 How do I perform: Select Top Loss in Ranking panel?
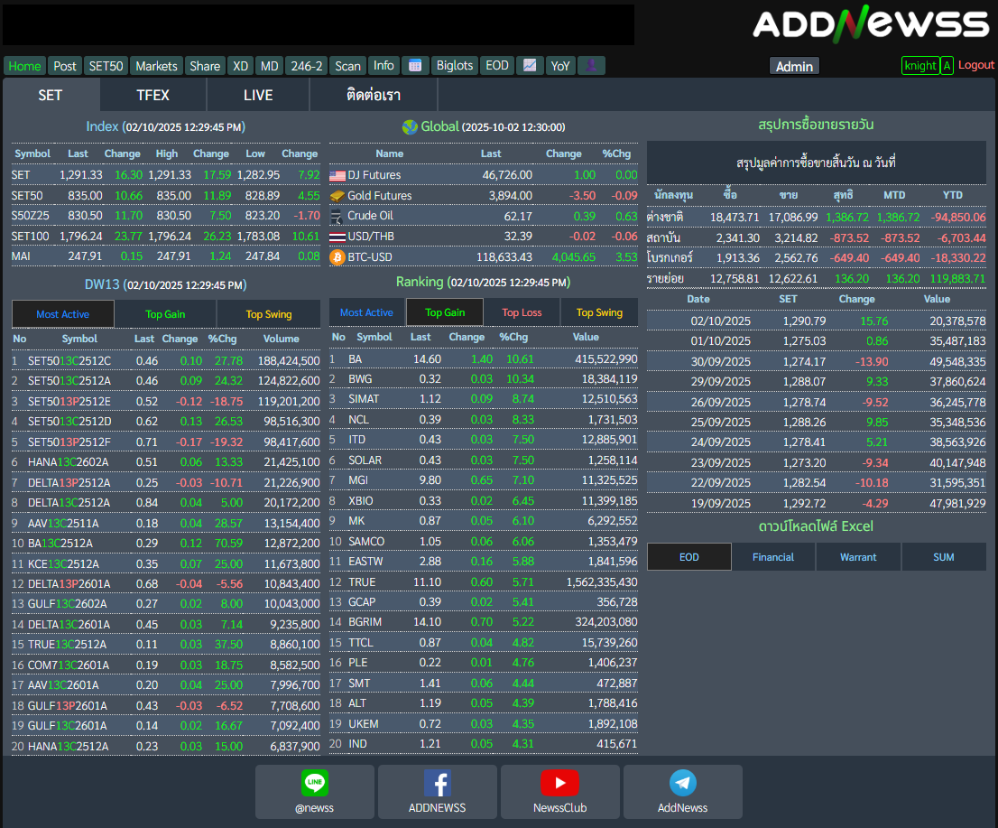point(522,312)
